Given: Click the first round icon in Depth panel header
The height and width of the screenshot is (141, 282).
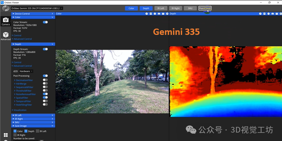Looking at the screenshot, I should [x=260, y=14].
